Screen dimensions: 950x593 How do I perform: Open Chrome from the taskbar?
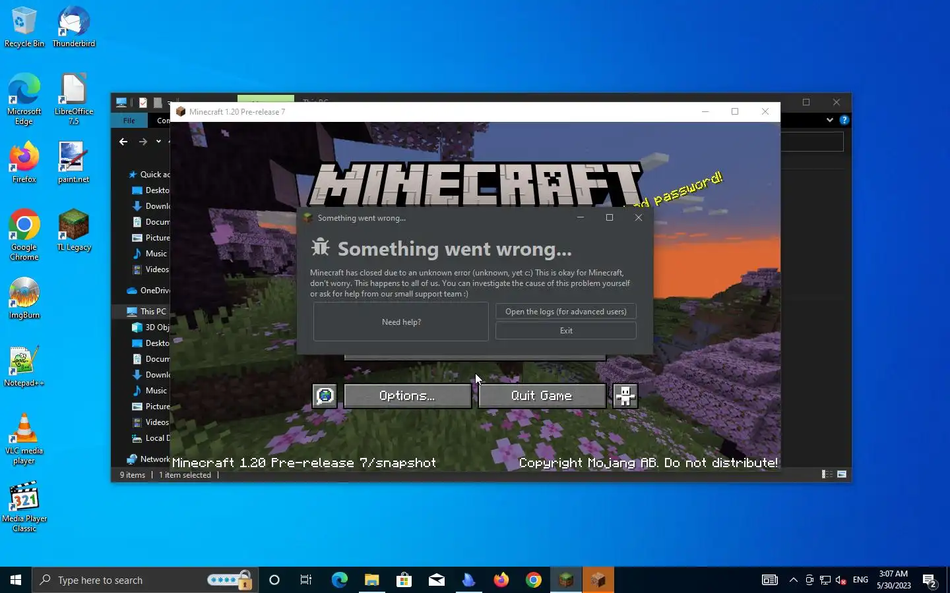point(534,580)
